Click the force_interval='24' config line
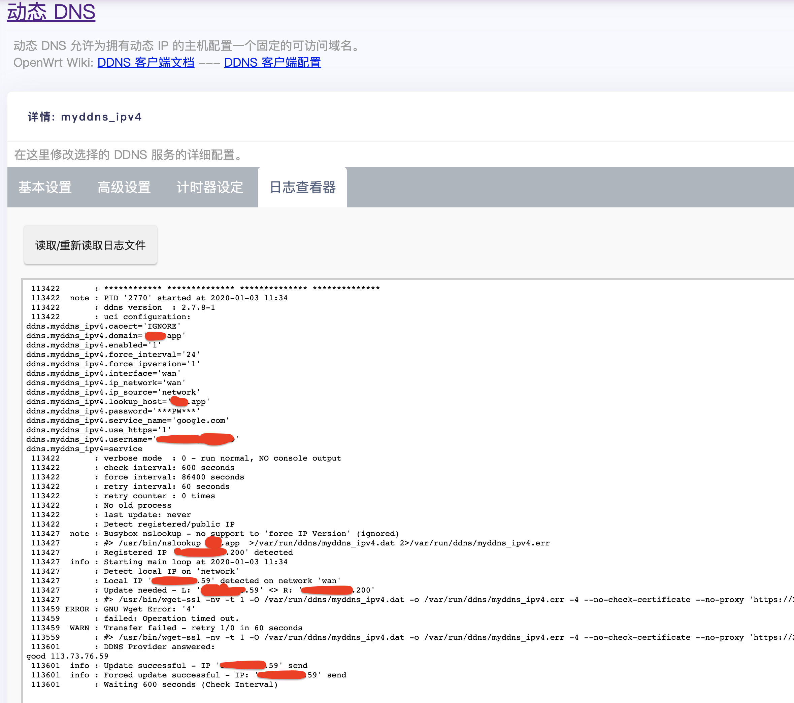Viewport: 794px width, 703px height. 113,354
